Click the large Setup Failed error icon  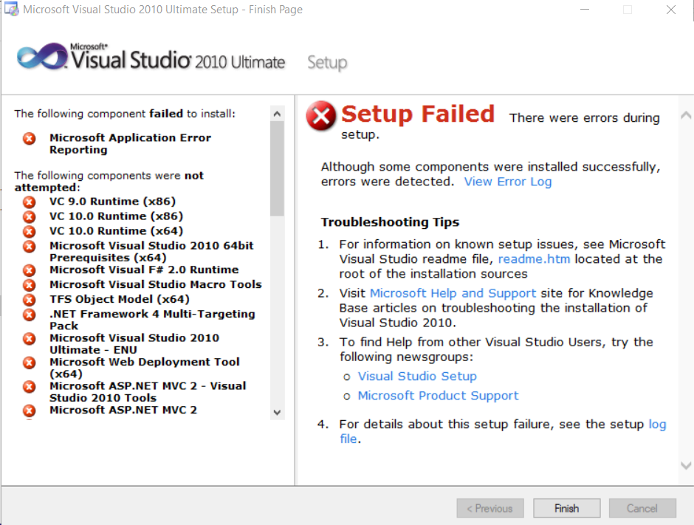pyautogui.click(x=321, y=116)
